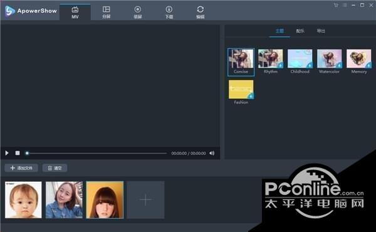The width and height of the screenshot is (376, 232).
Task: Mute the volume speaker icon
Action: [x=212, y=153]
